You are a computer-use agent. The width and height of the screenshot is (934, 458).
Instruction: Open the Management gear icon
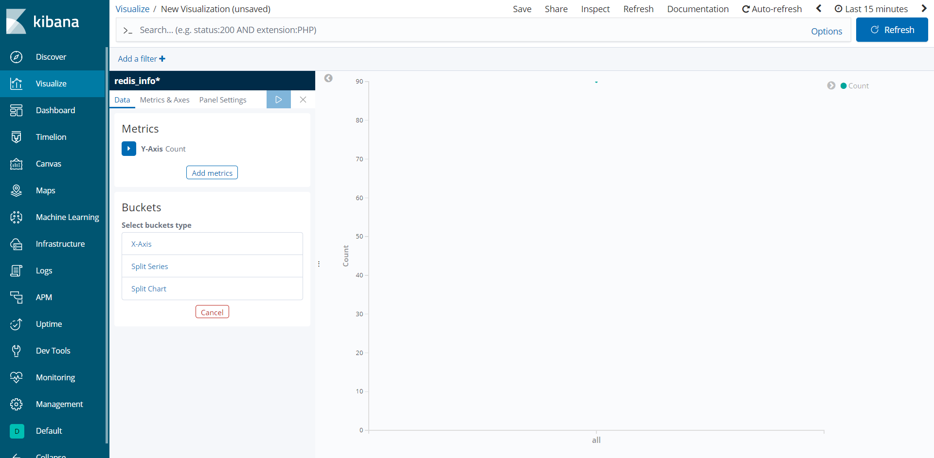click(16, 404)
